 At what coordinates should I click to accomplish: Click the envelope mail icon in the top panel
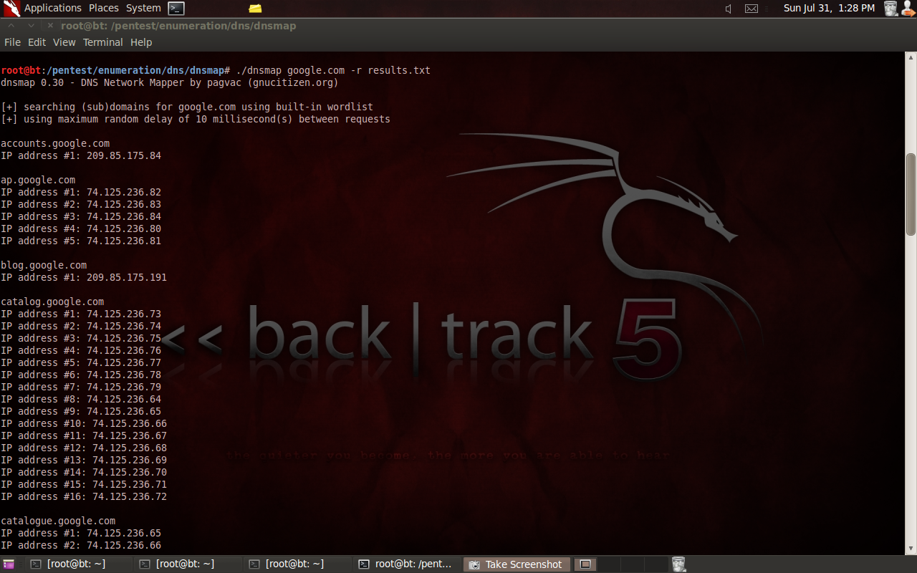[751, 9]
